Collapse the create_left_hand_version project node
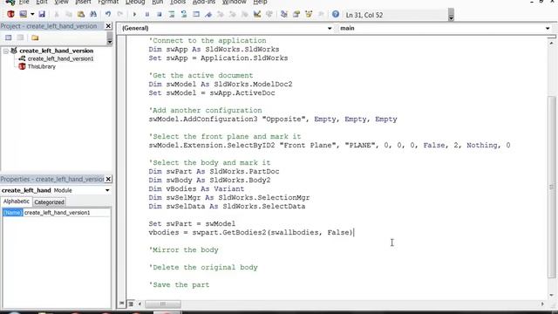The width and height of the screenshot is (558, 314). [6, 51]
